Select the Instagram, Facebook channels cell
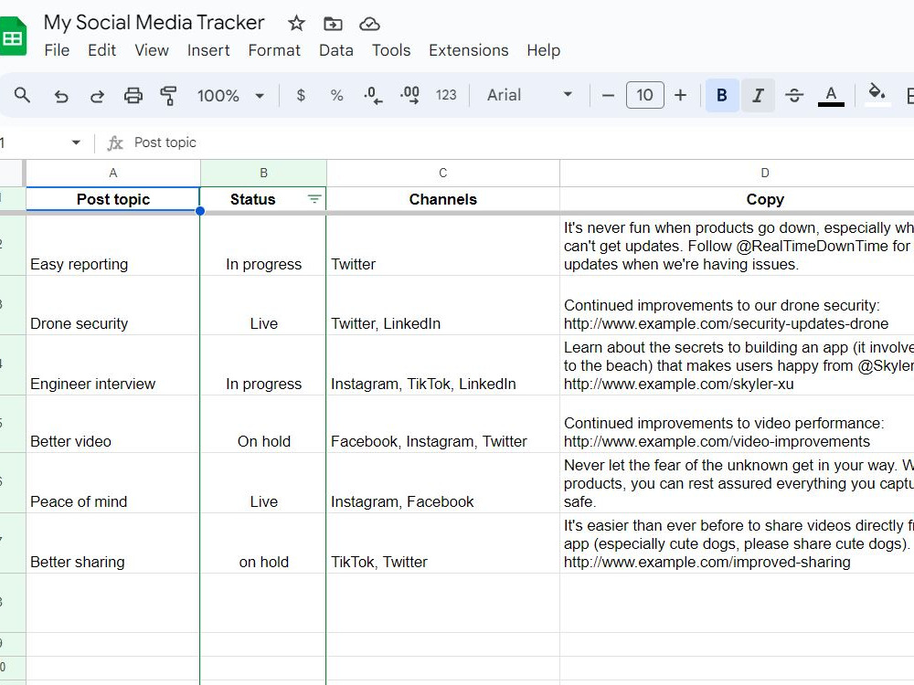Image resolution: width=914 pixels, height=685 pixels. (443, 483)
